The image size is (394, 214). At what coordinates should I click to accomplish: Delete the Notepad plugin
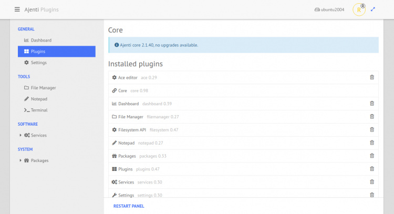click(372, 142)
